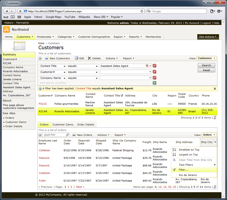Choose Smallest on Top sort option
This screenshot has width=227, height=200.
(189, 150)
